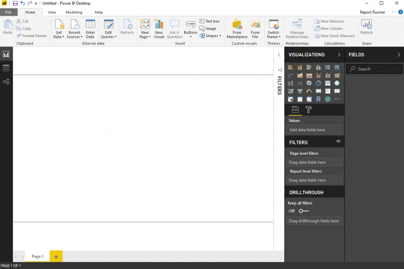Switch to Data view in left sidebar
404x269 pixels.
(6, 68)
